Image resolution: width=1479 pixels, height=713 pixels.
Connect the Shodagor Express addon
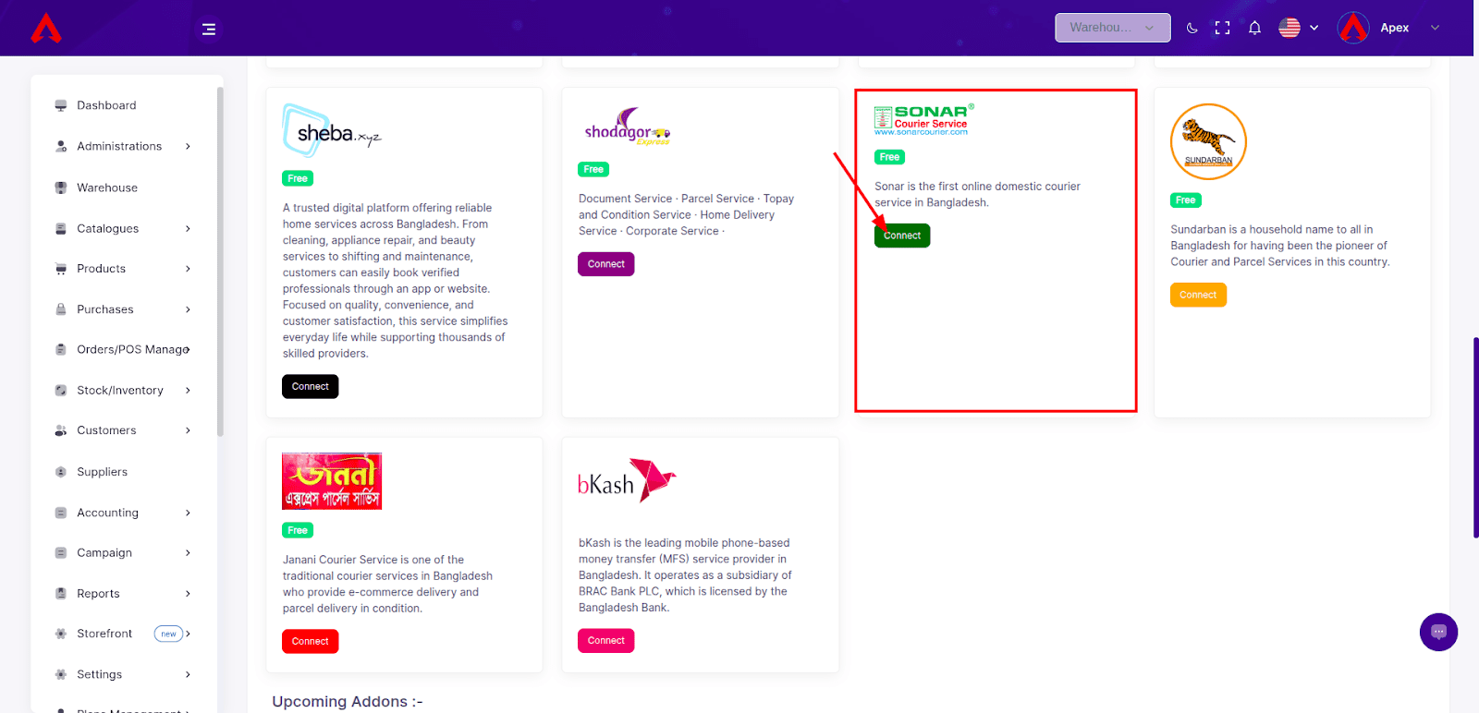606,264
